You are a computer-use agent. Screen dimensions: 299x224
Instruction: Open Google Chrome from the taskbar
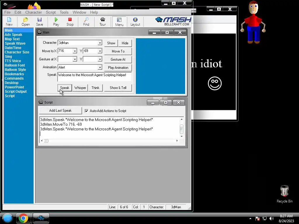(x=23, y=218)
